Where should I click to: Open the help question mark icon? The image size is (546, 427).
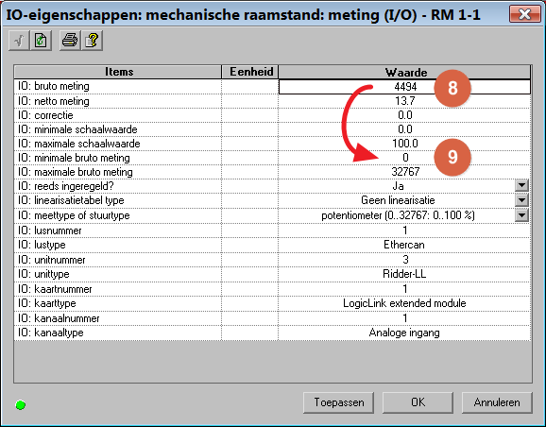(x=92, y=41)
